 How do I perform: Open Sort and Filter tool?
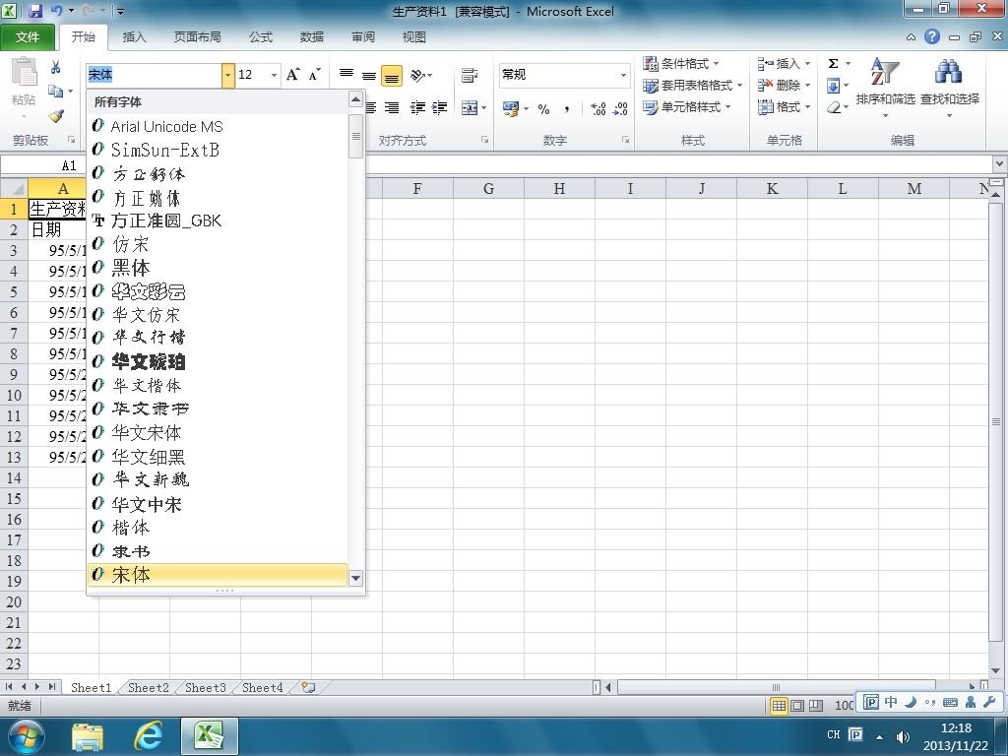[x=885, y=87]
